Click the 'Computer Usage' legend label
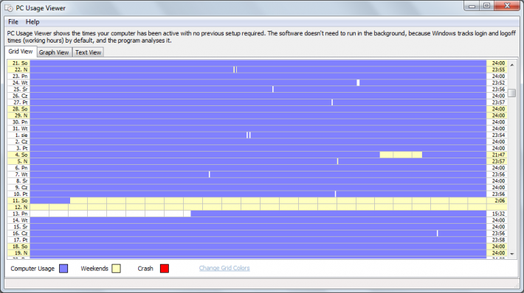The width and height of the screenshot is (524, 293). tap(32, 269)
